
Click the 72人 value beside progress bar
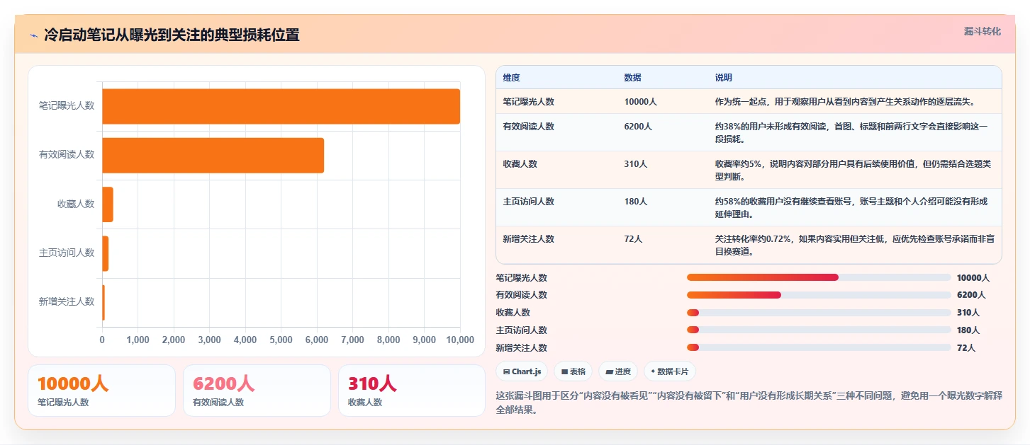(x=966, y=348)
